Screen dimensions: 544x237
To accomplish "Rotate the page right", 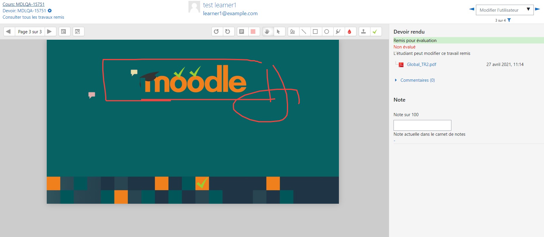I will pyautogui.click(x=228, y=32).
